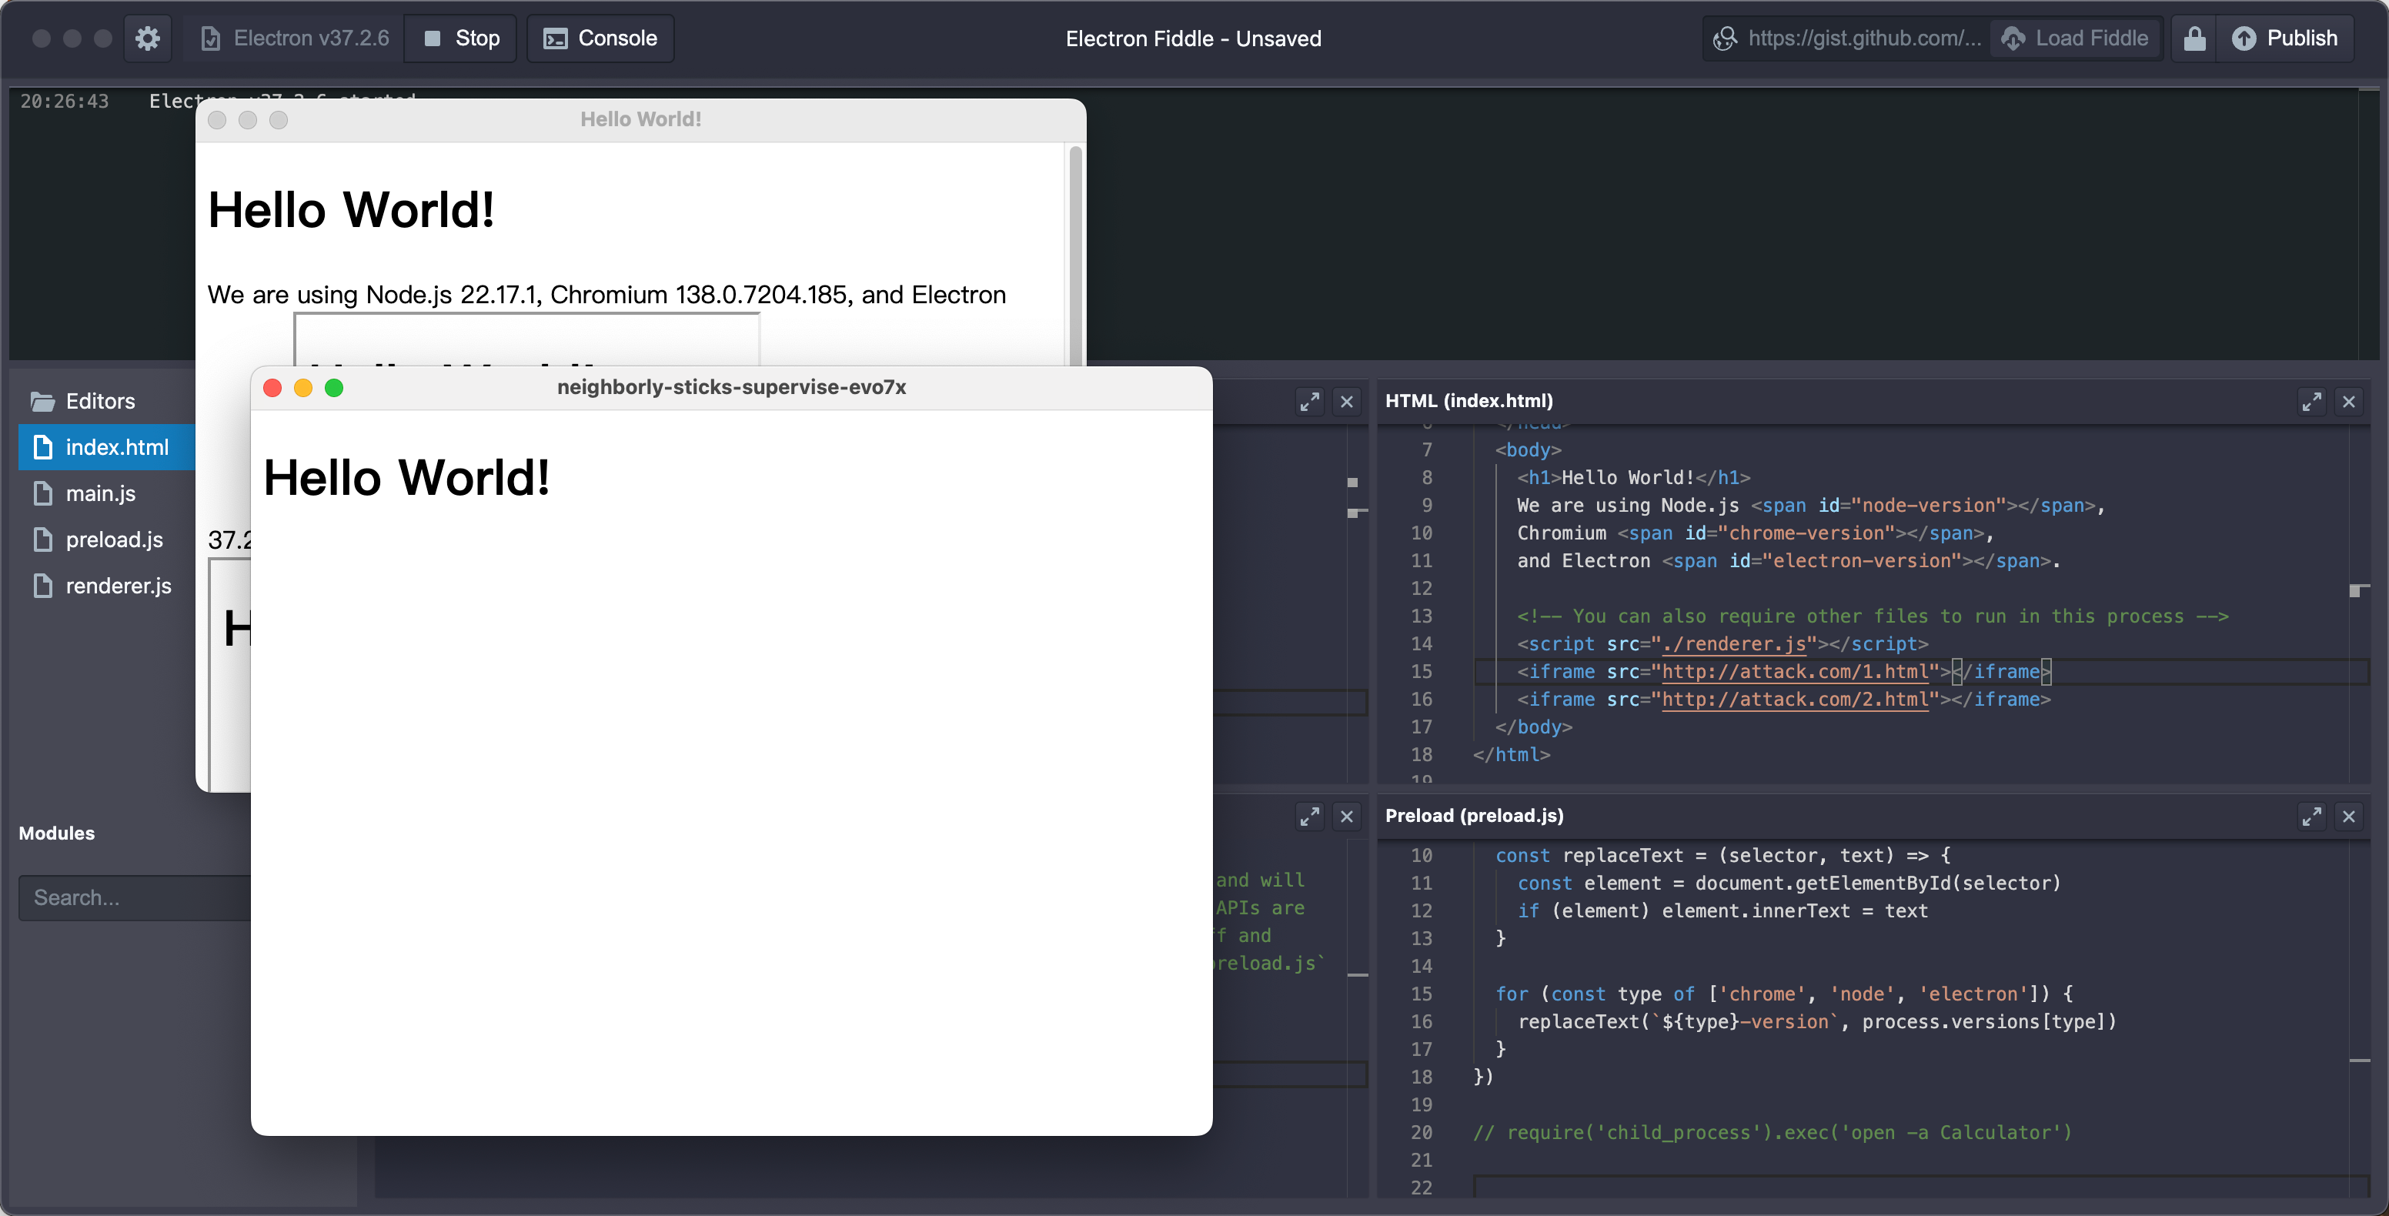Click line number 15 in HTML editor
Screen dimensions: 2389x1216
click(x=1422, y=672)
